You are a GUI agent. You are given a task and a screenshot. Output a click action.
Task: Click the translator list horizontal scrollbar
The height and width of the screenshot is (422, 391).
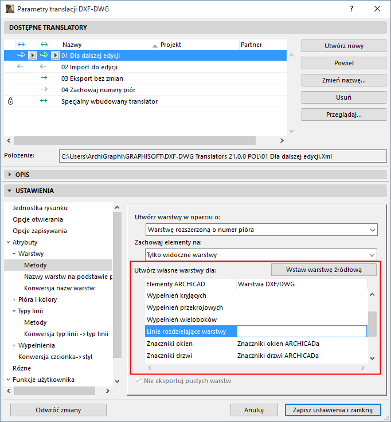[x=135, y=140]
